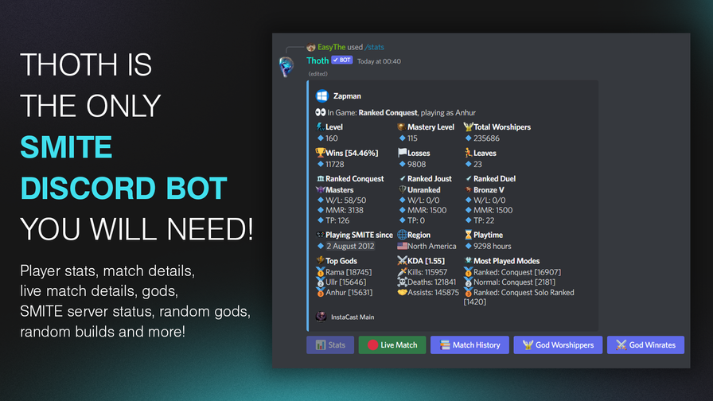Open the Thoth bot username

[x=318, y=60]
